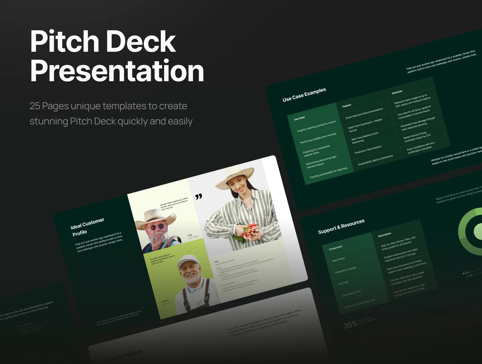Click "Connect with other users" description
The width and height of the screenshot is (482, 364).
point(407,278)
